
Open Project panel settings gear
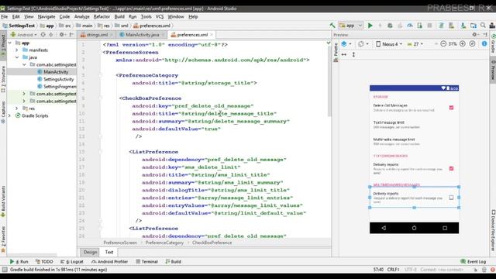tap(62, 34)
